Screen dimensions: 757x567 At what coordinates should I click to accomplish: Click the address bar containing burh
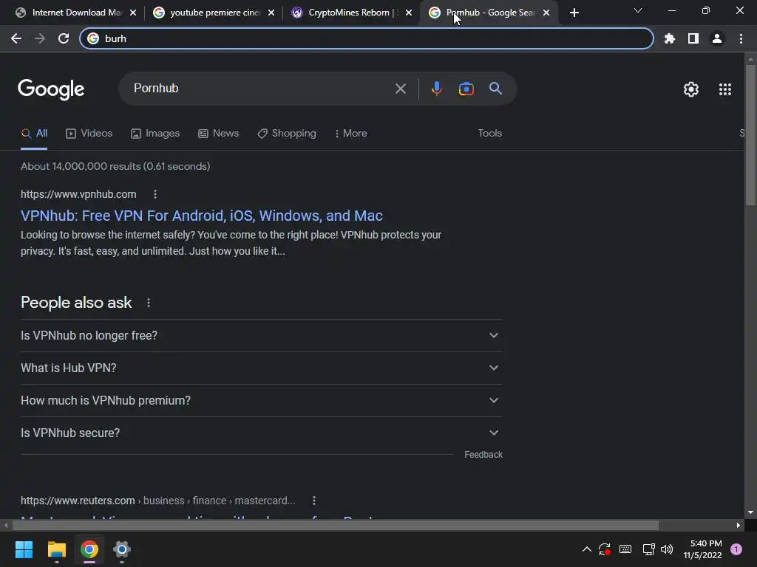point(367,38)
